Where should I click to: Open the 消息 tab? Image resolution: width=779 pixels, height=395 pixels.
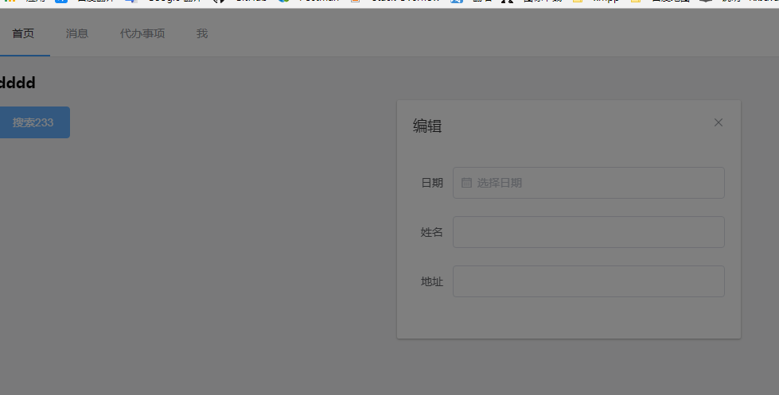77,33
